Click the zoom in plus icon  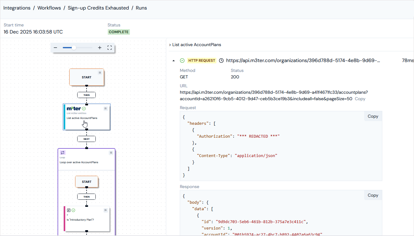pos(100,48)
